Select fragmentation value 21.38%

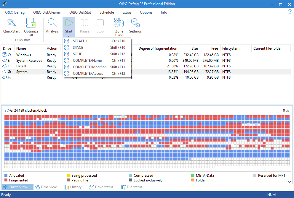point(173,66)
